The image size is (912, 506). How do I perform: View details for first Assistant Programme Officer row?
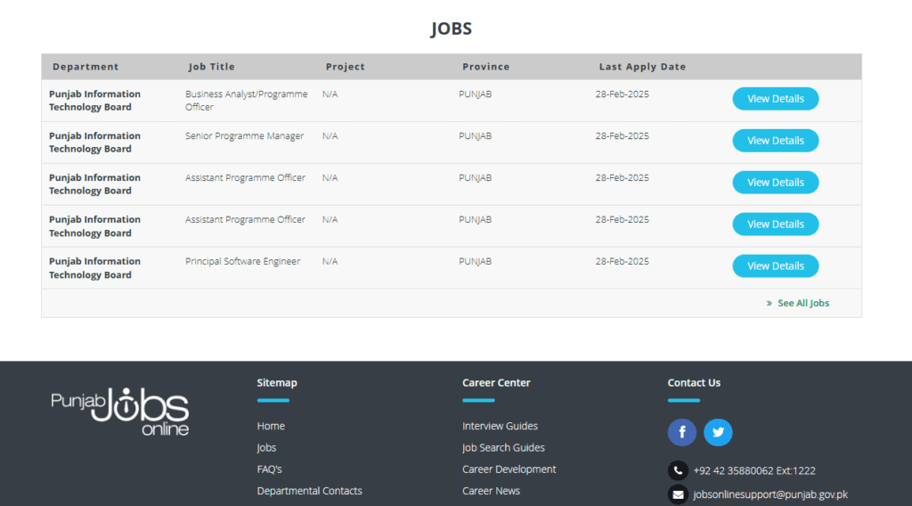point(776,183)
